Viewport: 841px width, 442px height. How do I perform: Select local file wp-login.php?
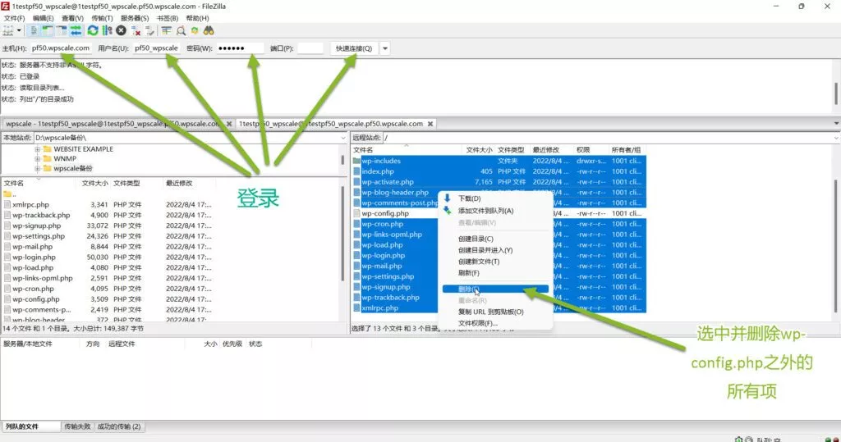point(34,257)
